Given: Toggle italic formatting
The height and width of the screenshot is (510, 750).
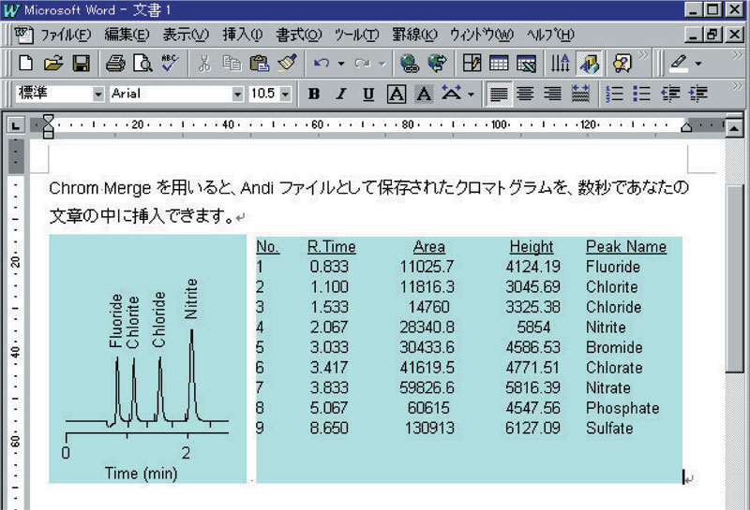Looking at the screenshot, I should point(341,95).
